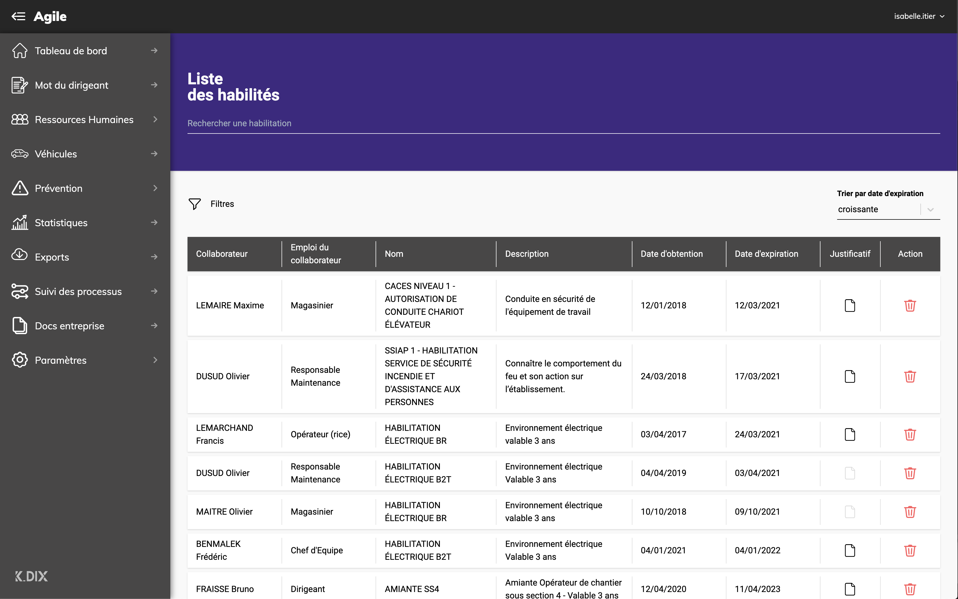Open justificatif for BENMALEK Frédéric

[x=850, y=550]
